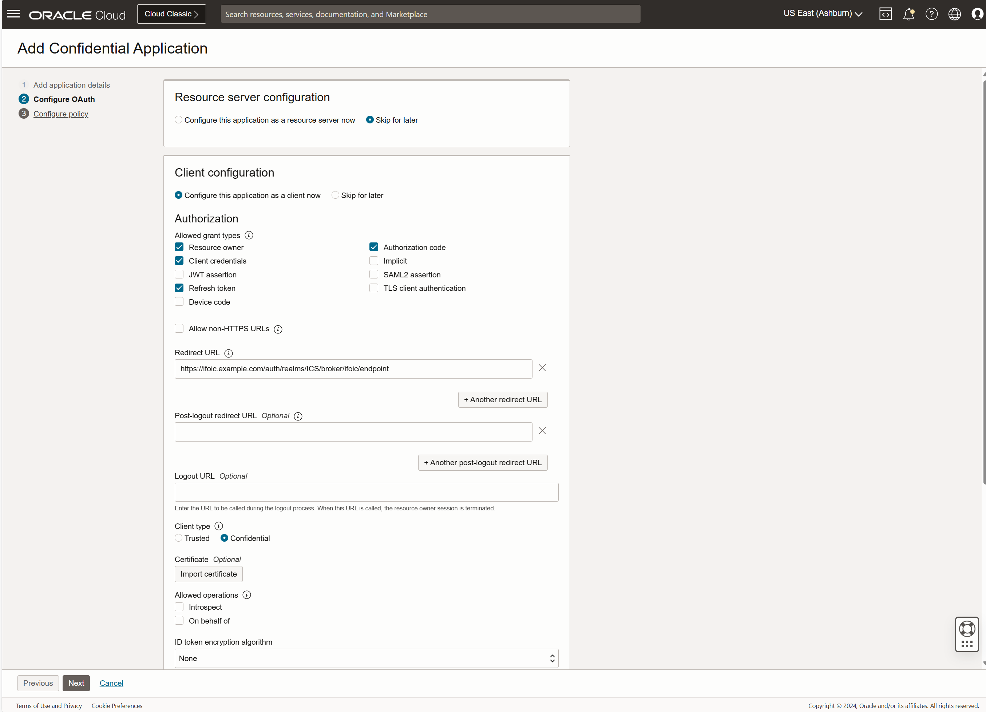Open the help question mark menu

[x=931, y=14]
